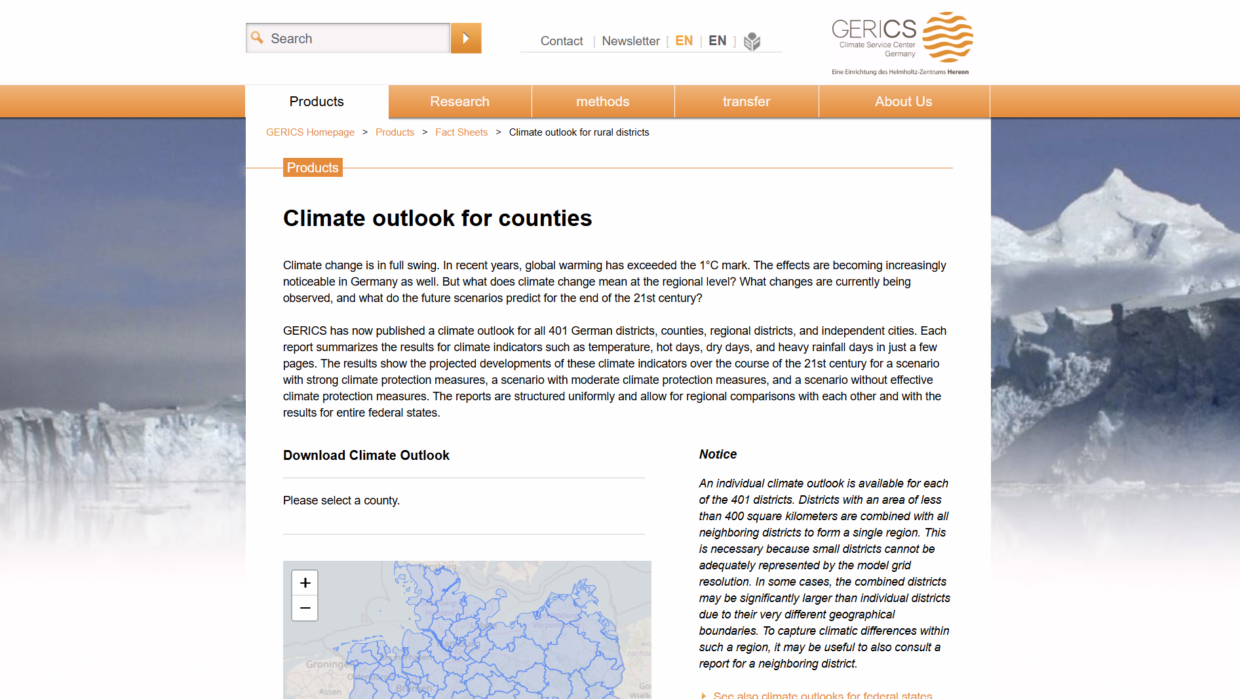Zoom in on the map with the plus control
The width and height of the screenshot is (1240, 699).
304,582
